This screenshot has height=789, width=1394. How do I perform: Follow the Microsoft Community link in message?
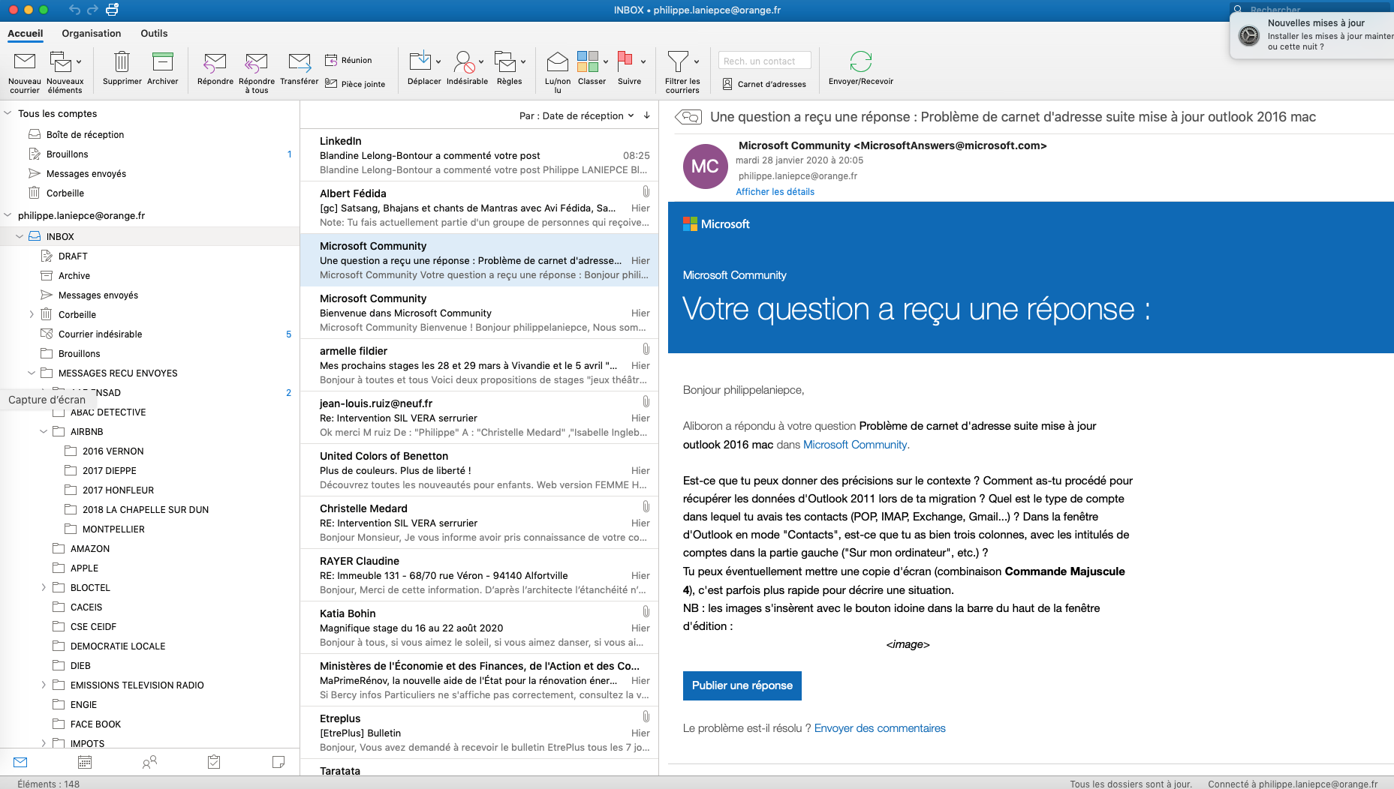click(855, 445)
